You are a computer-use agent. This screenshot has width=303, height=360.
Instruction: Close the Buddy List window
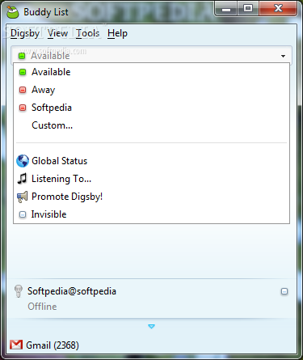[x=278, y=9]
